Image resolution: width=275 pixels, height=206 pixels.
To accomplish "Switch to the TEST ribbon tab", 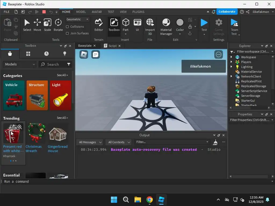I will (x=111, y=12).
